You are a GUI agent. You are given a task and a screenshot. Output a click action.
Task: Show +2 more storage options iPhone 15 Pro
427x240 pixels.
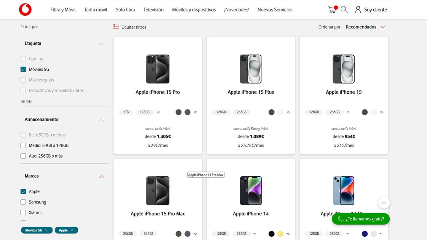coord(158,112)
